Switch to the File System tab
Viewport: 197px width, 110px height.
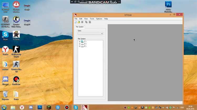tap(80, 27)
